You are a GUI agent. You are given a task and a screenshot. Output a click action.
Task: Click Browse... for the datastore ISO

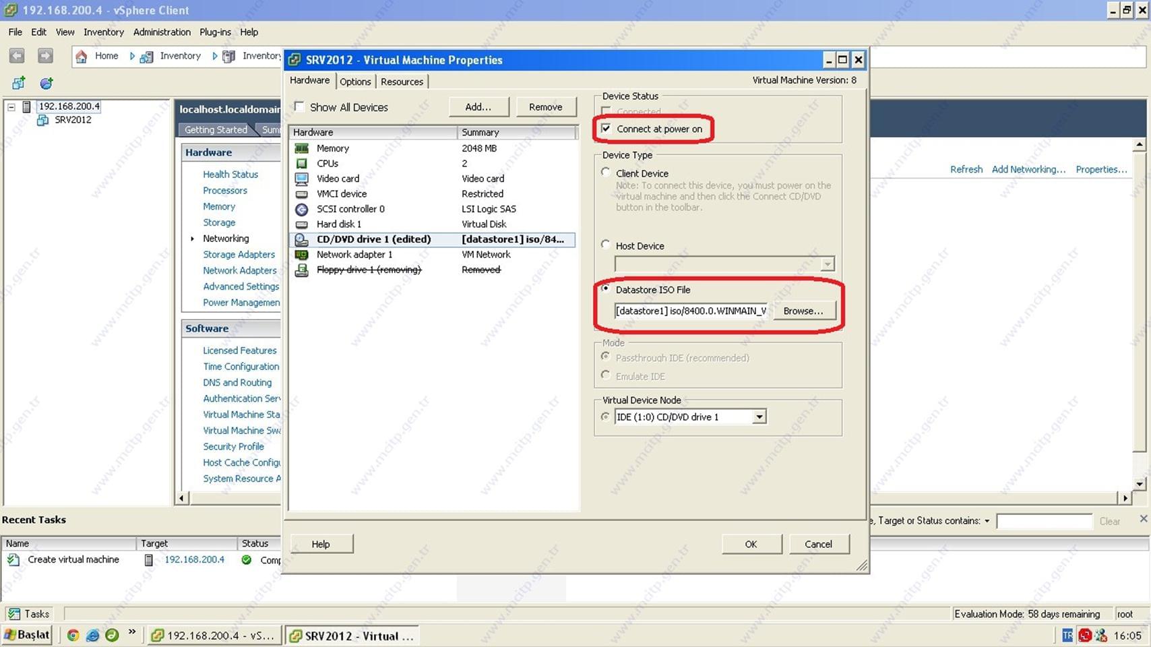coord(803,311)
